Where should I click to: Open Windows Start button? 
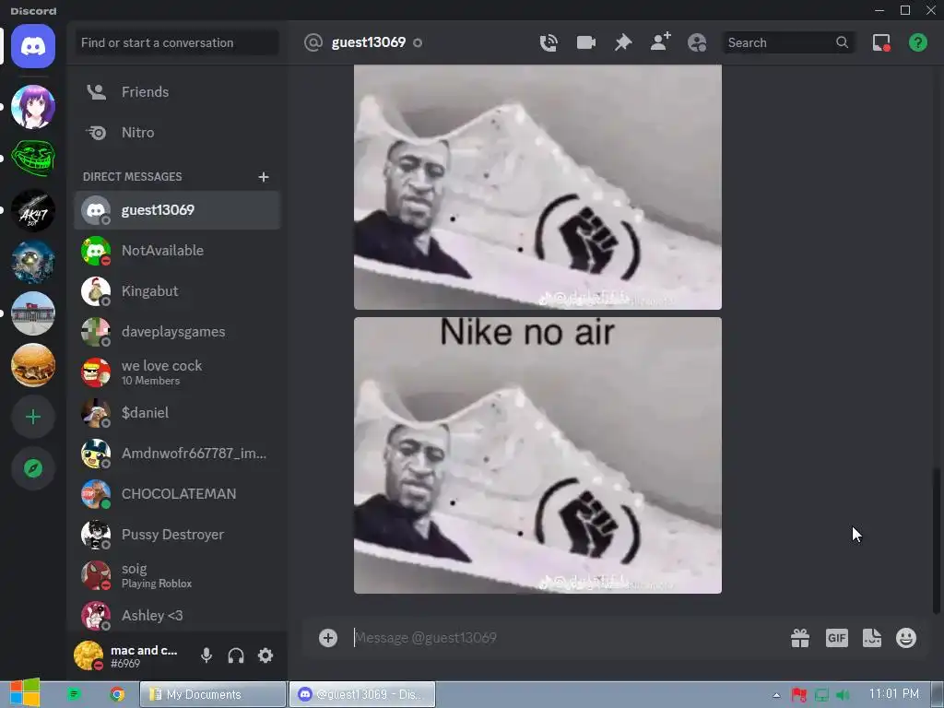[x=25, y=693]
